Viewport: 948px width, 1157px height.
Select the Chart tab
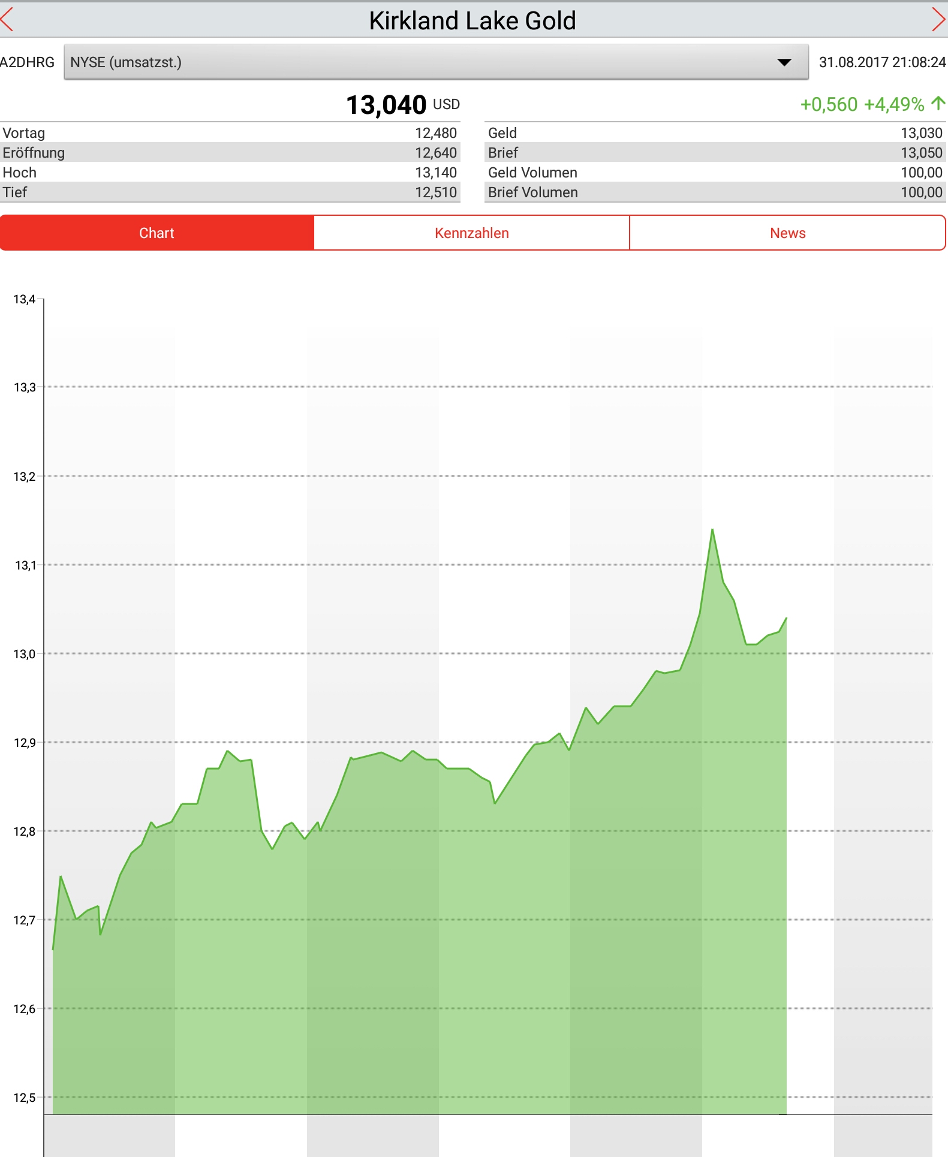157,233
